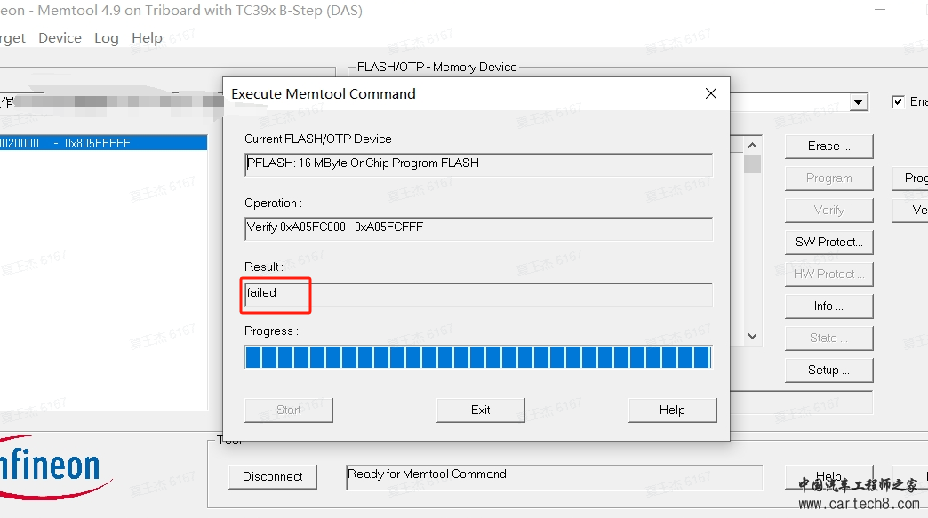This screenshot has height=518, width=928.
Task: Click the Disconnect button
Action: tap(273, 476)
